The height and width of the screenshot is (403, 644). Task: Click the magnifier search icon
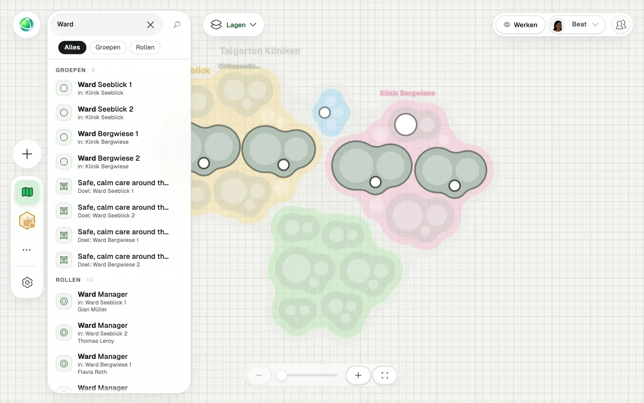(177, 25)
